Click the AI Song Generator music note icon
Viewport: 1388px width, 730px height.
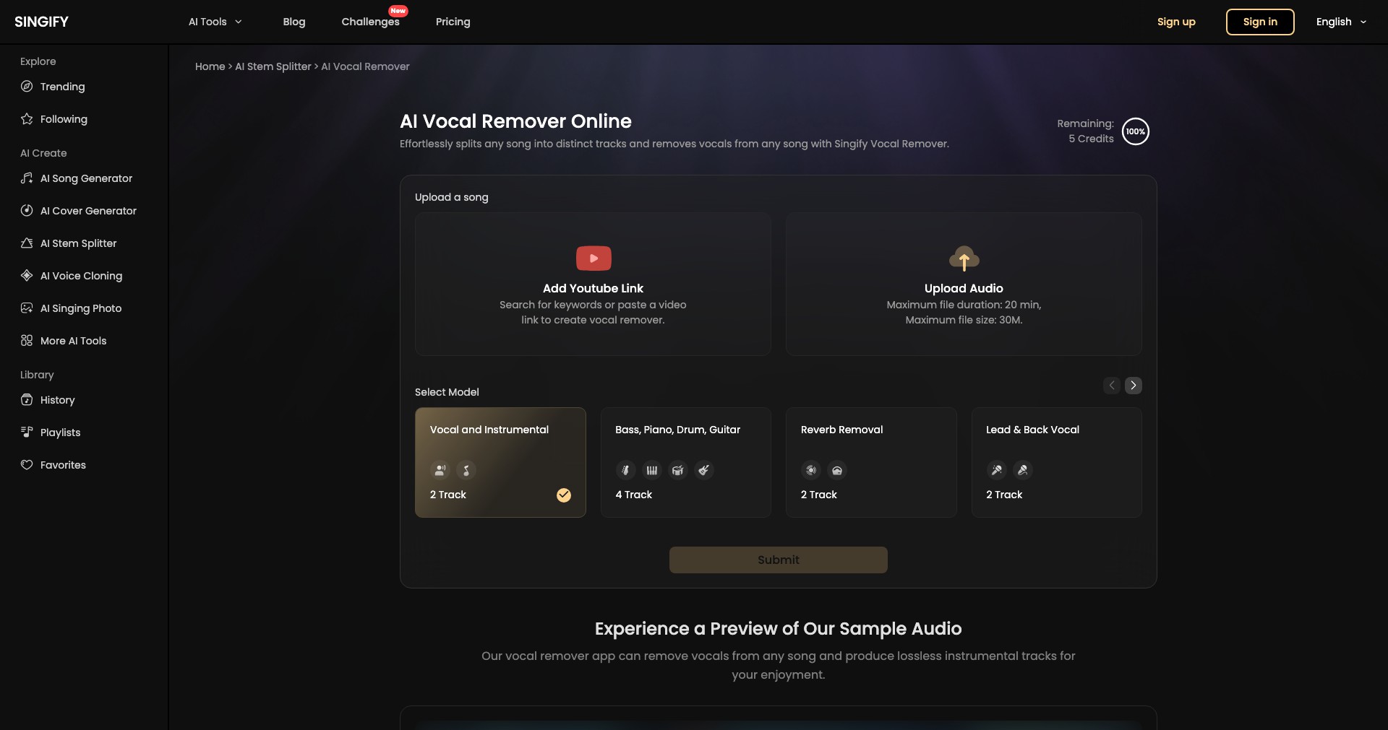[27, 178]
